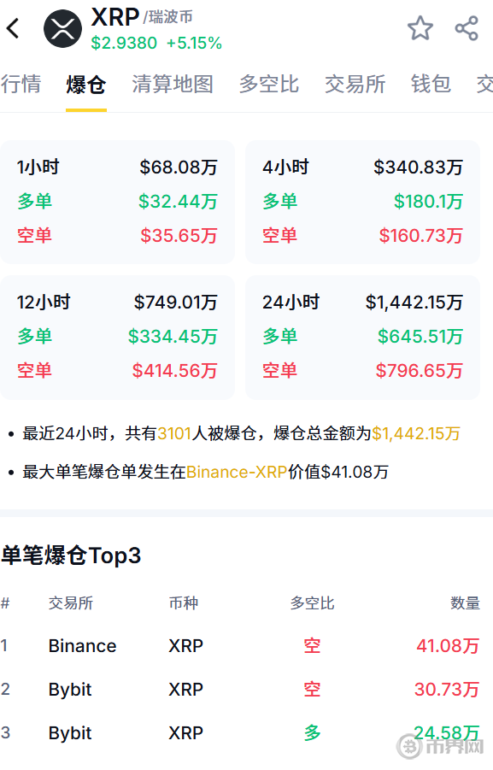Image resolution: width=493 pixels, height=770 pixels.
Task: Select the 24小时 liquidation card
Action: [x=362, y=337]
